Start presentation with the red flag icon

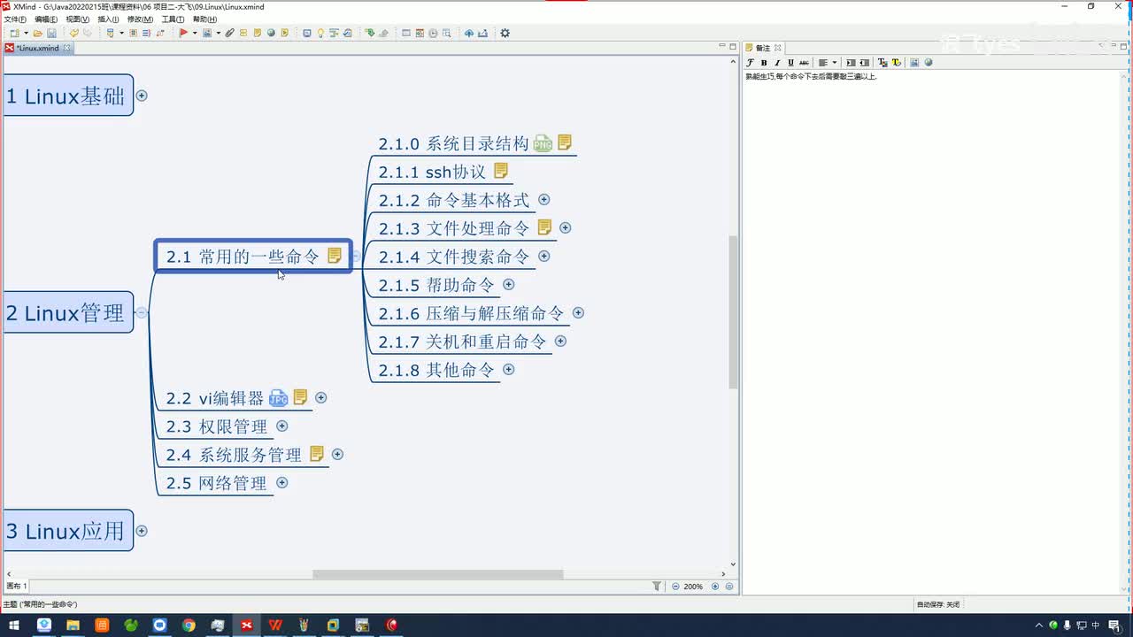pyautogui.click(x=183, y=34)
